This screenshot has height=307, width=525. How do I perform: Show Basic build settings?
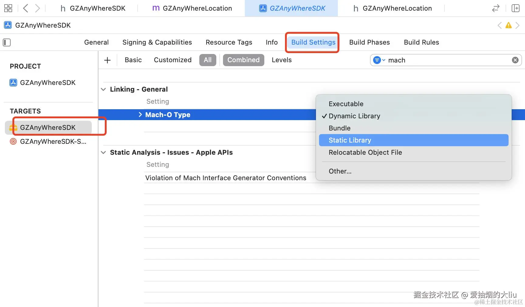pyautogui.click(x=133, y=60)
